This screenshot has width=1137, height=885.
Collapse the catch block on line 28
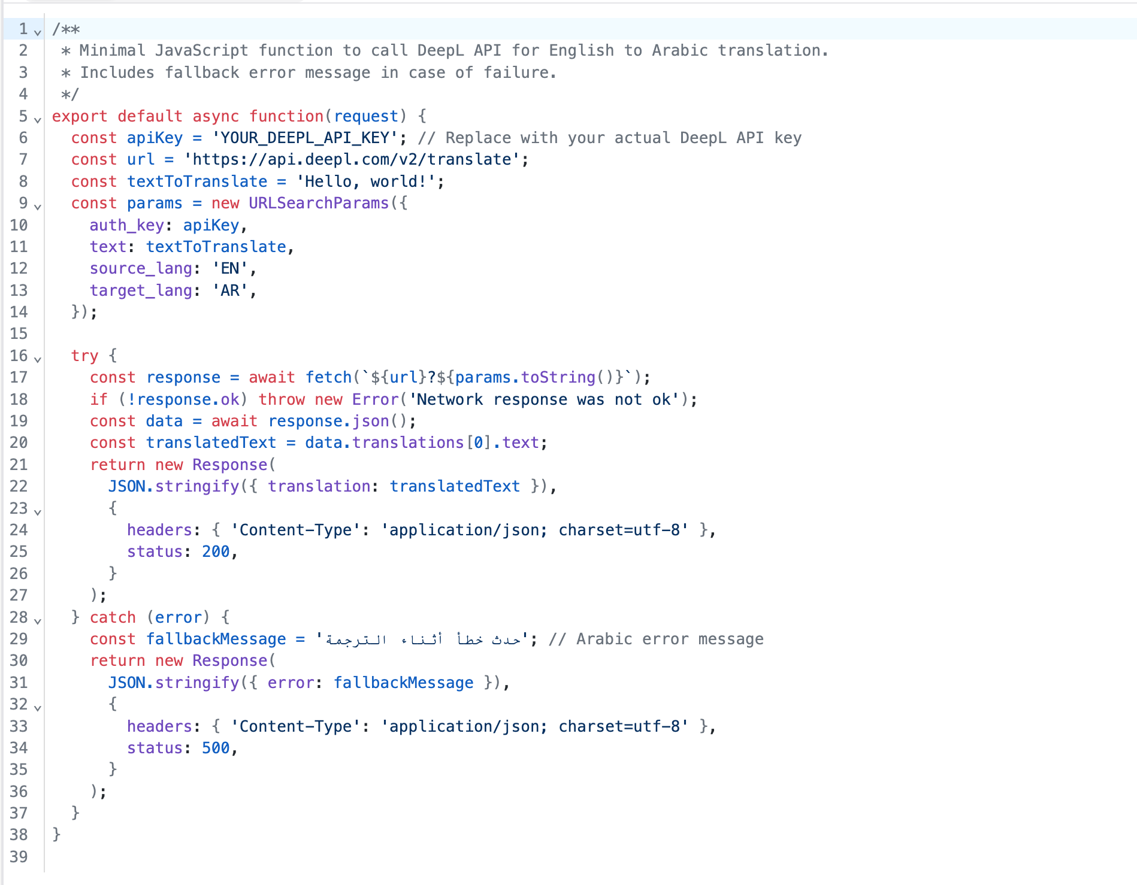[x=38, y=620]
